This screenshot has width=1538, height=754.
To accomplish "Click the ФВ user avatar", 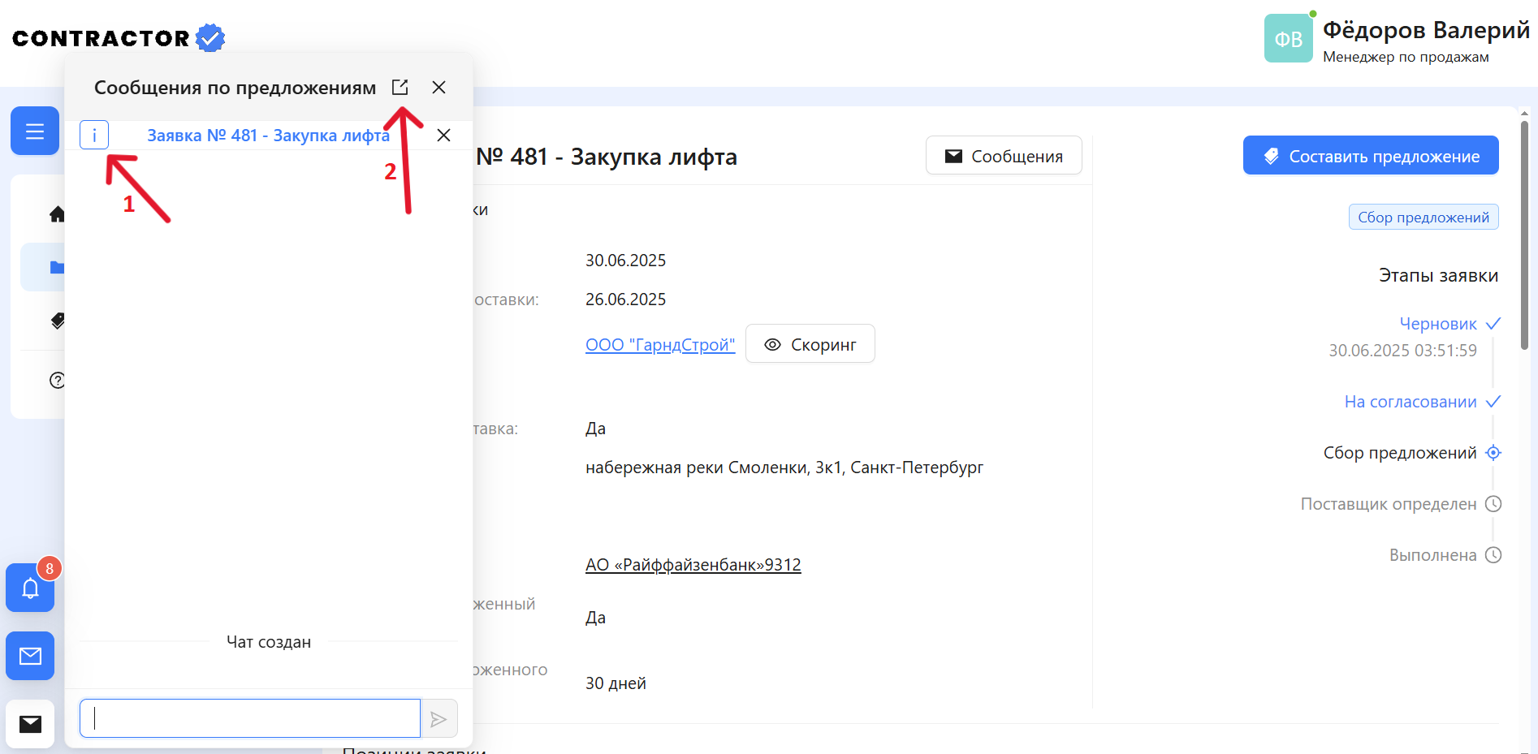I will (1289, 38).
